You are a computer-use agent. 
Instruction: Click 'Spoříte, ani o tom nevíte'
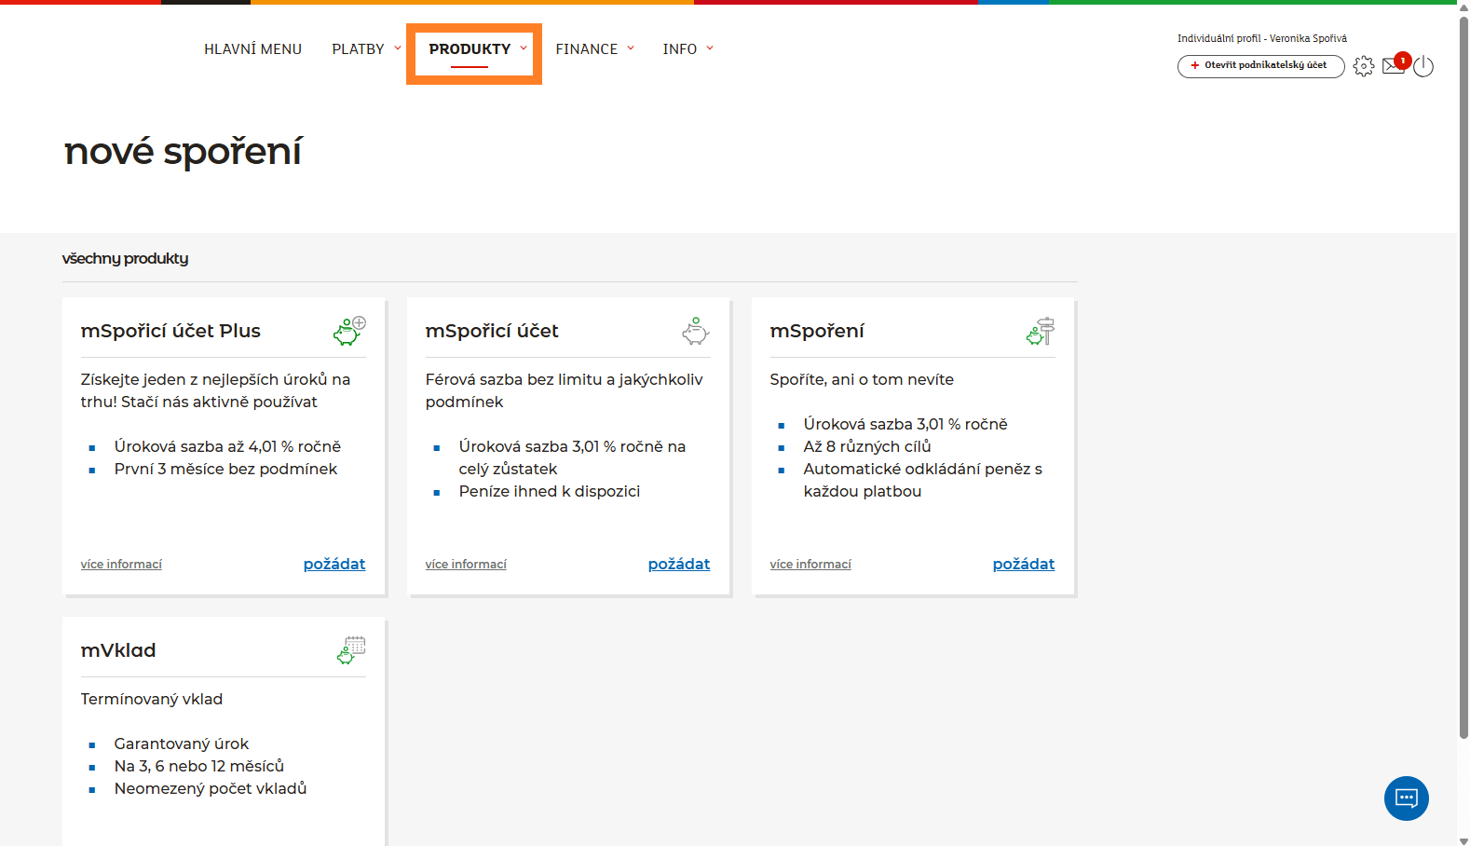[862, 379]
